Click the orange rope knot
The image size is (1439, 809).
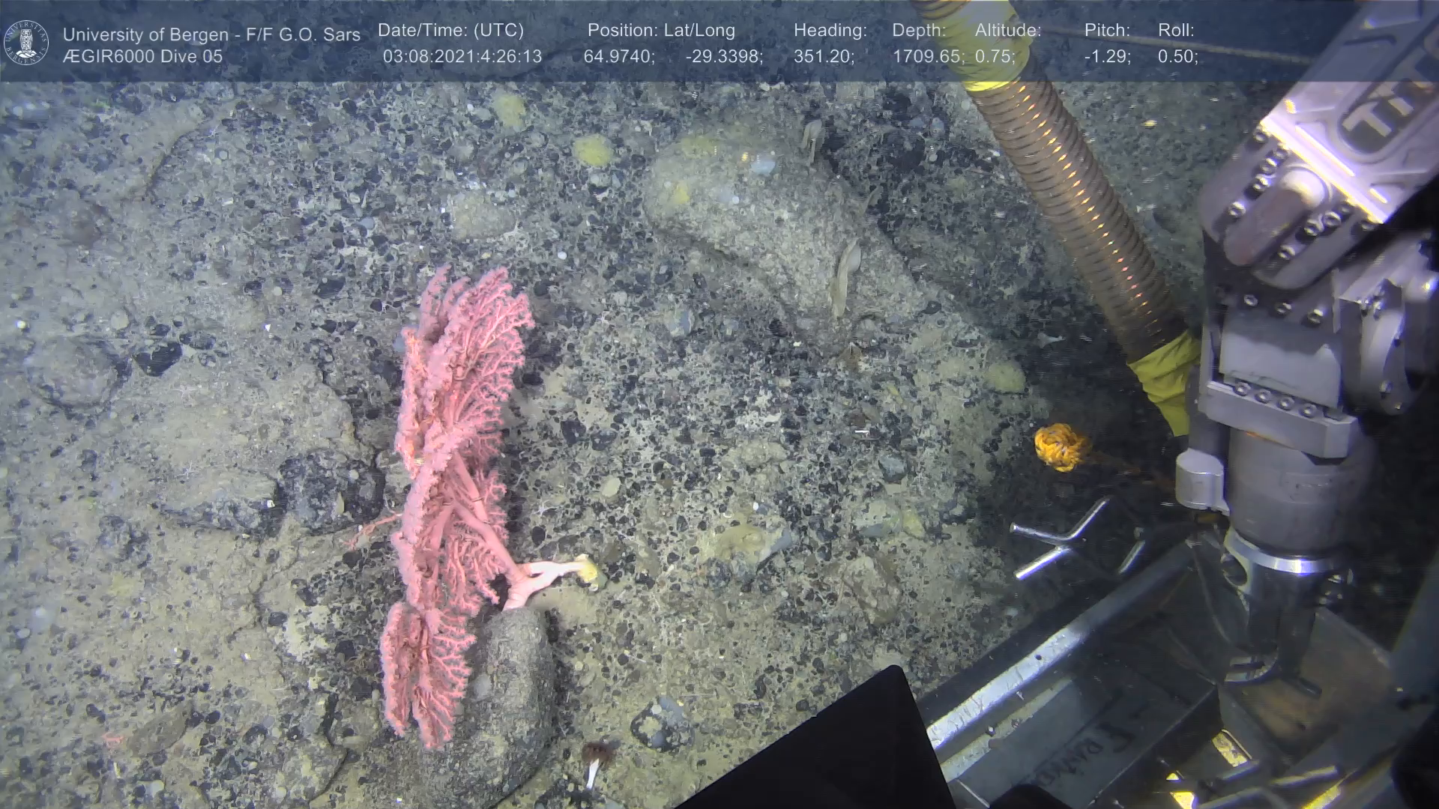click(x=1061, y=447)
